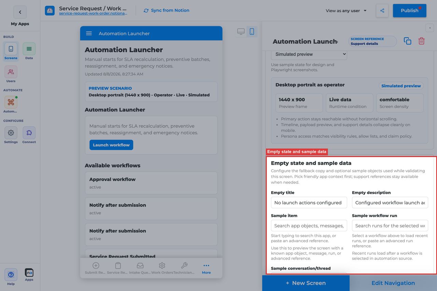Viewport: 437px width, 291px height.
Task: Click Sync from Notion
Action: point(167,11)
